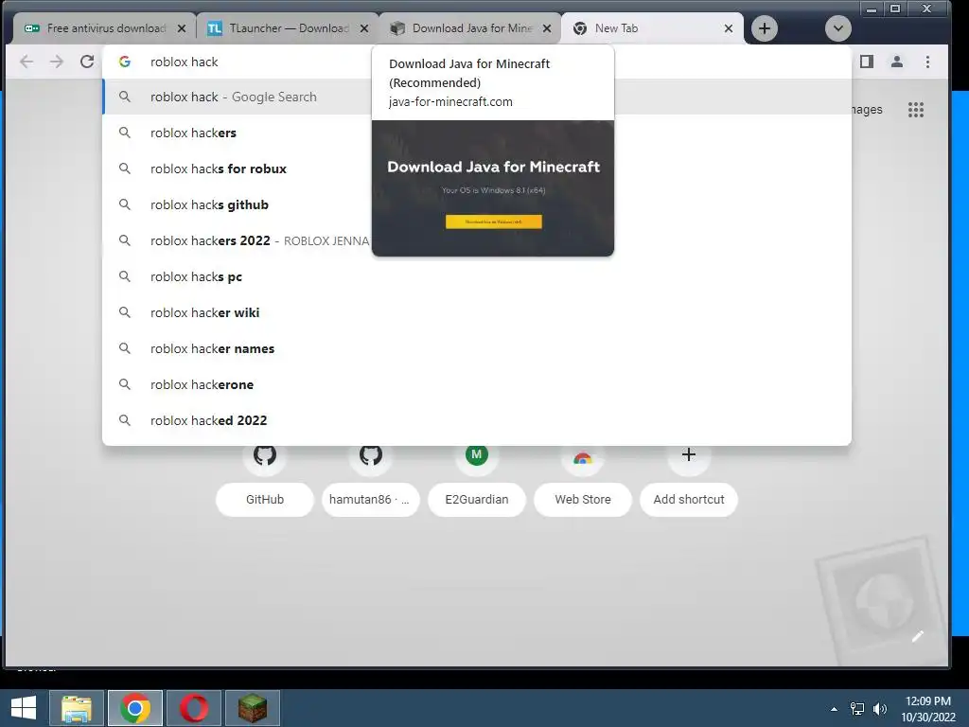Open File Explorer from the taskbar

pyautogui.click(x=77, y=708)
